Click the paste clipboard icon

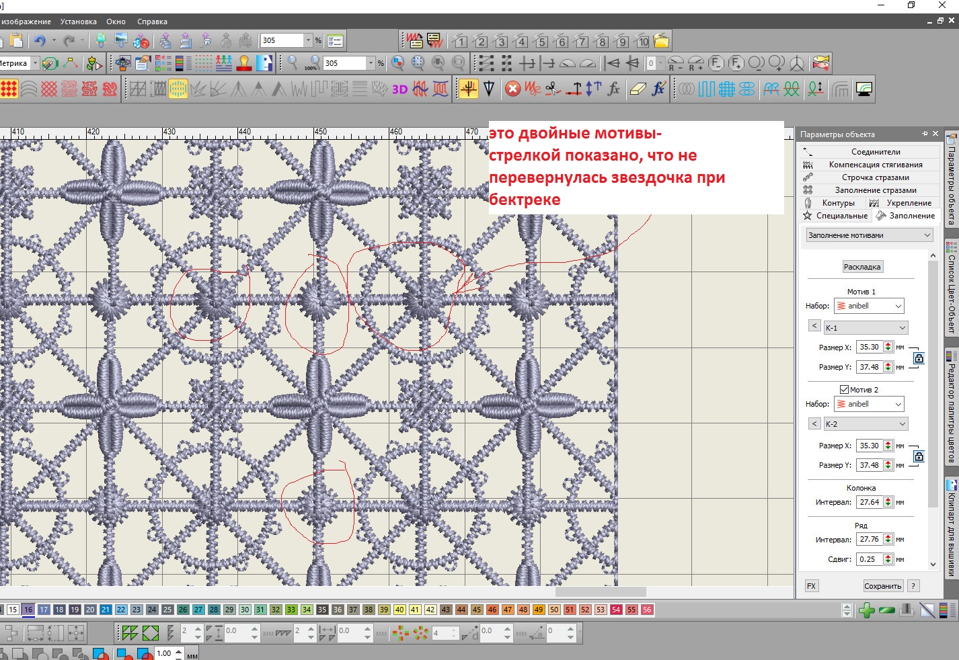tap(15, 40)
